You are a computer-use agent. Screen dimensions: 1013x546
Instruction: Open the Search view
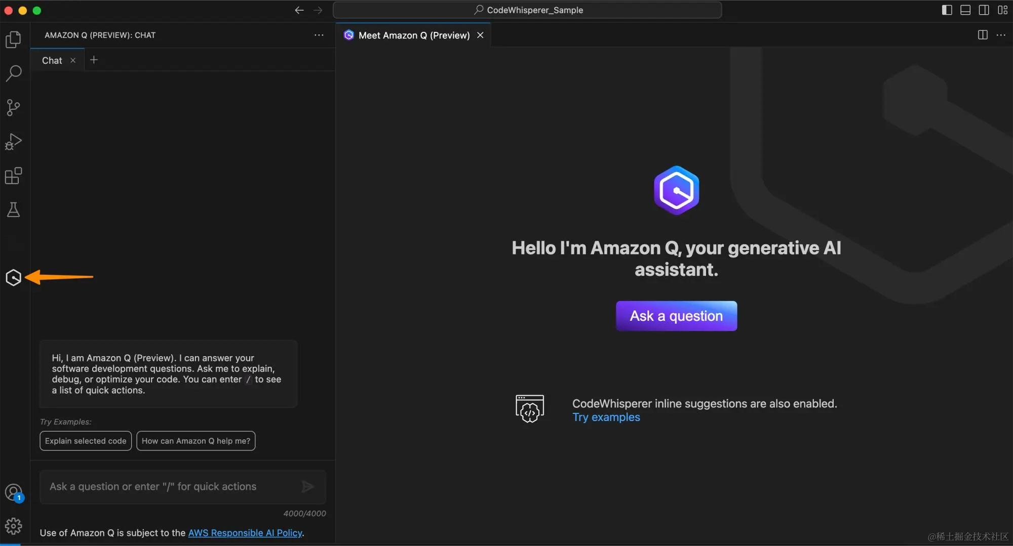(x=14, y=73)
